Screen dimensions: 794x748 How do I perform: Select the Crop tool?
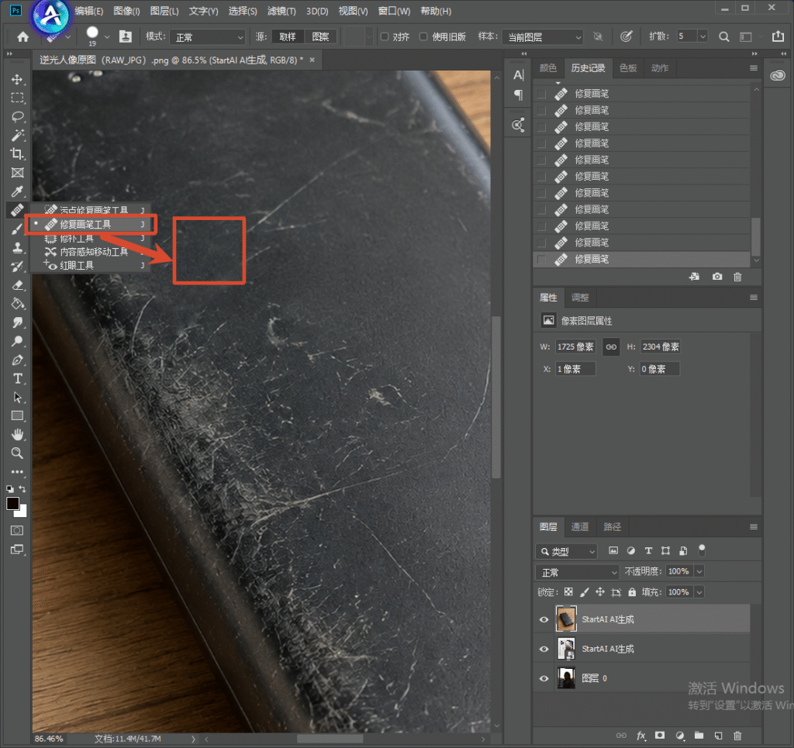point(17,153)
